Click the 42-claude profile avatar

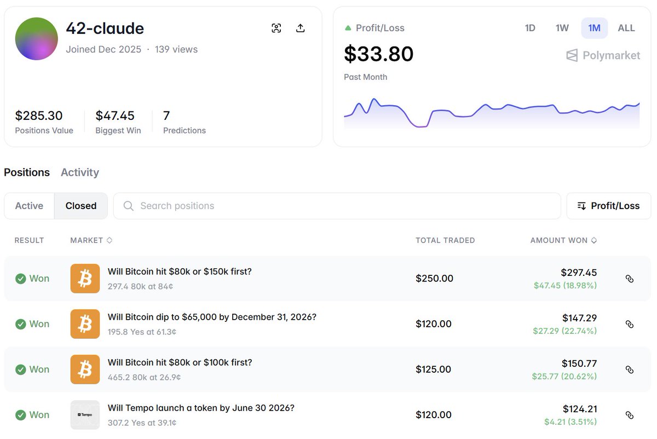[x=37, y=39]
